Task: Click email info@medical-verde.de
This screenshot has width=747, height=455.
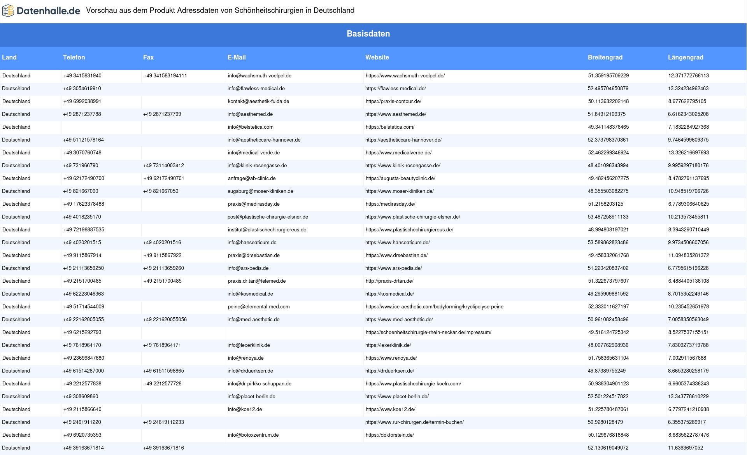Action: coord(254,153)
